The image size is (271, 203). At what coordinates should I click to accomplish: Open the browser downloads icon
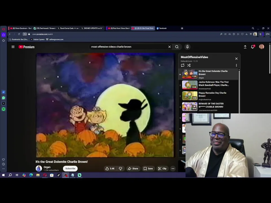[246, 34]
